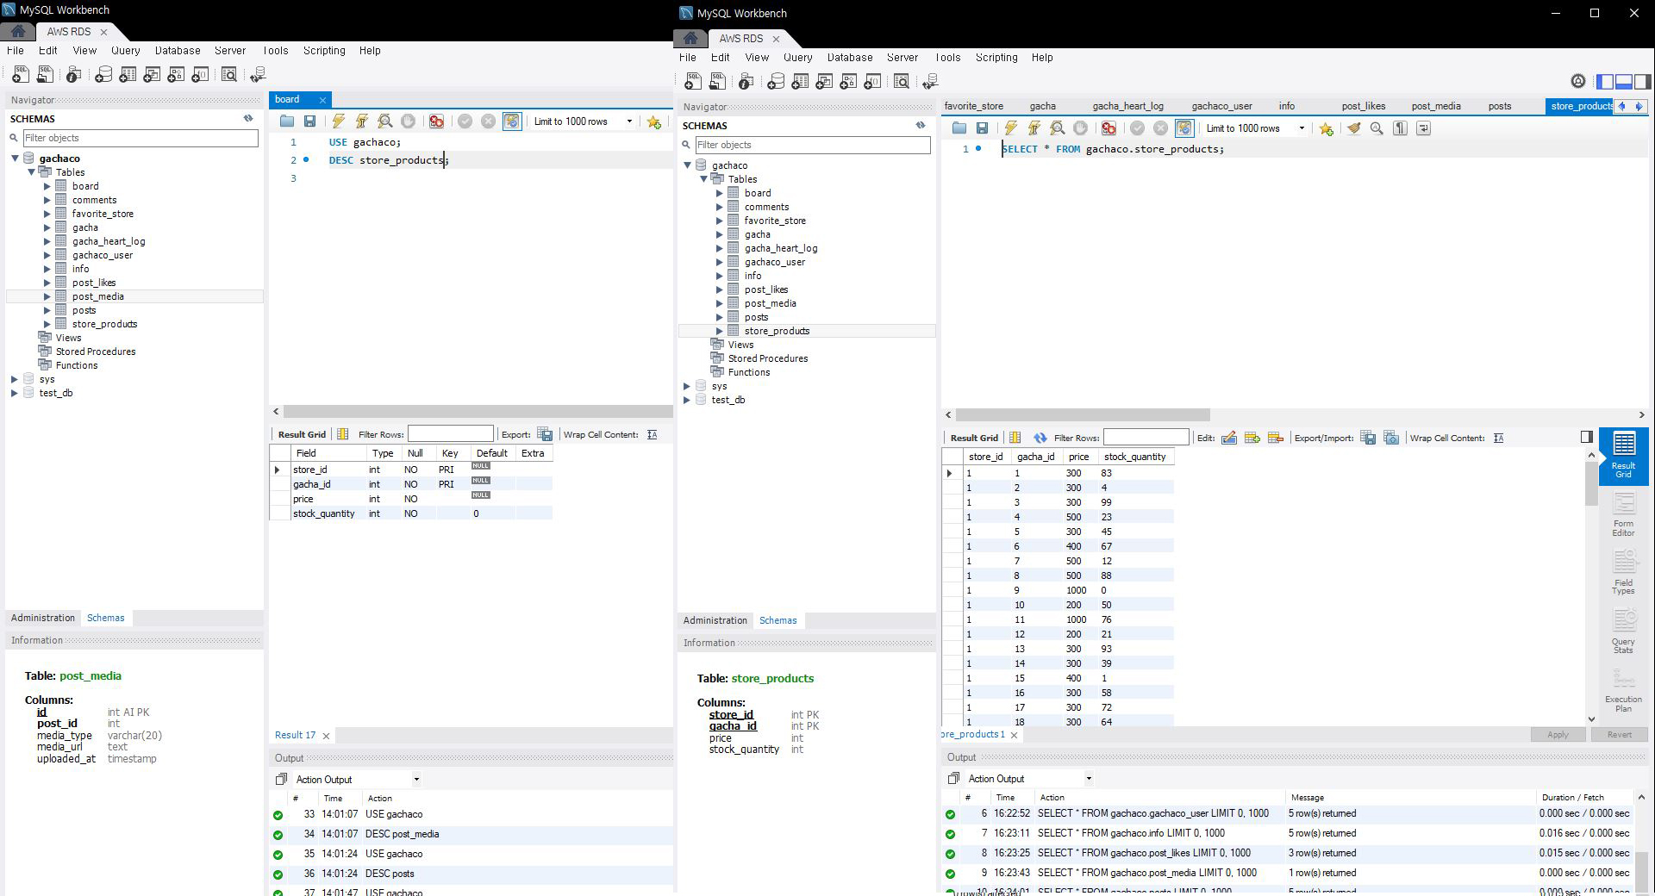Save script with floppy icon in left window
The width and height of the screenshot is (1655, 896).
[x=309, y=121]
